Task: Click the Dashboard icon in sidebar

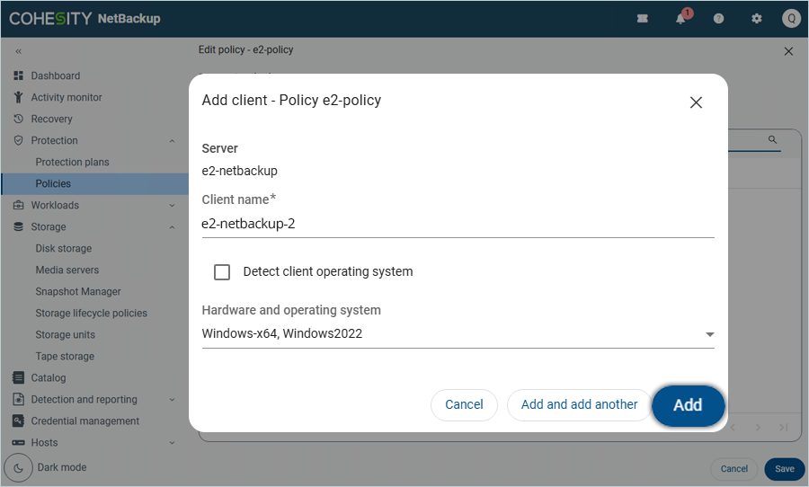Action: pyautogui.click(x=18, y=75)
